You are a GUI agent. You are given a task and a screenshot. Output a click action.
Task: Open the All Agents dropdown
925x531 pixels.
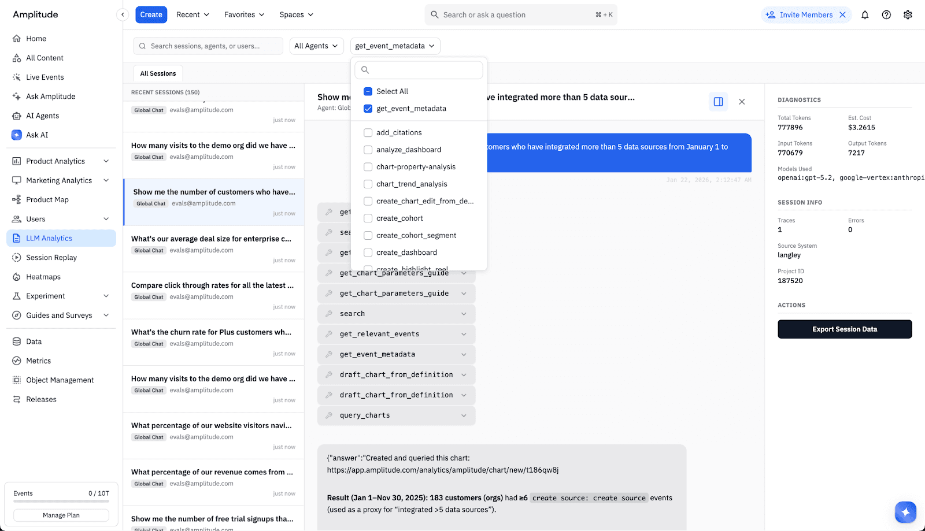pyautogui.click(x=316, y=46)
